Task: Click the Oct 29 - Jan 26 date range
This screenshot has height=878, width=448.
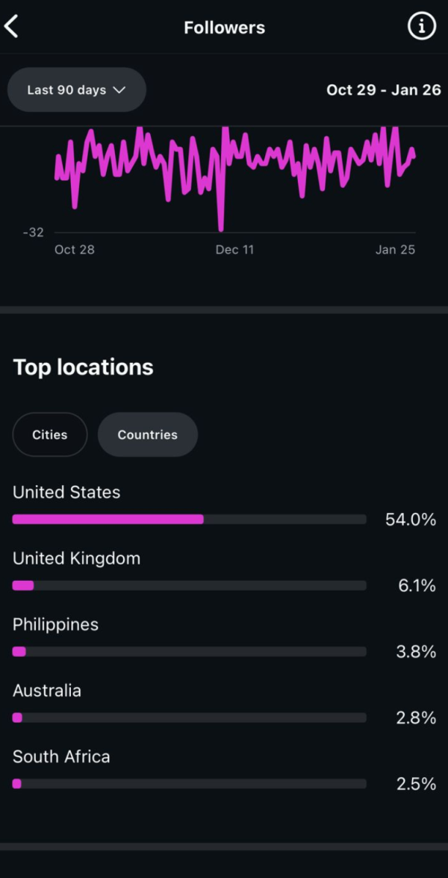Action: tap(384, 90)
